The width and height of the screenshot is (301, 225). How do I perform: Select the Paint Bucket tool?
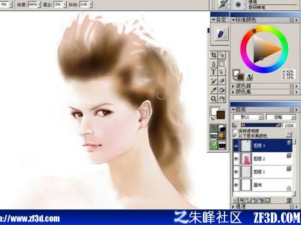(222, 90)
